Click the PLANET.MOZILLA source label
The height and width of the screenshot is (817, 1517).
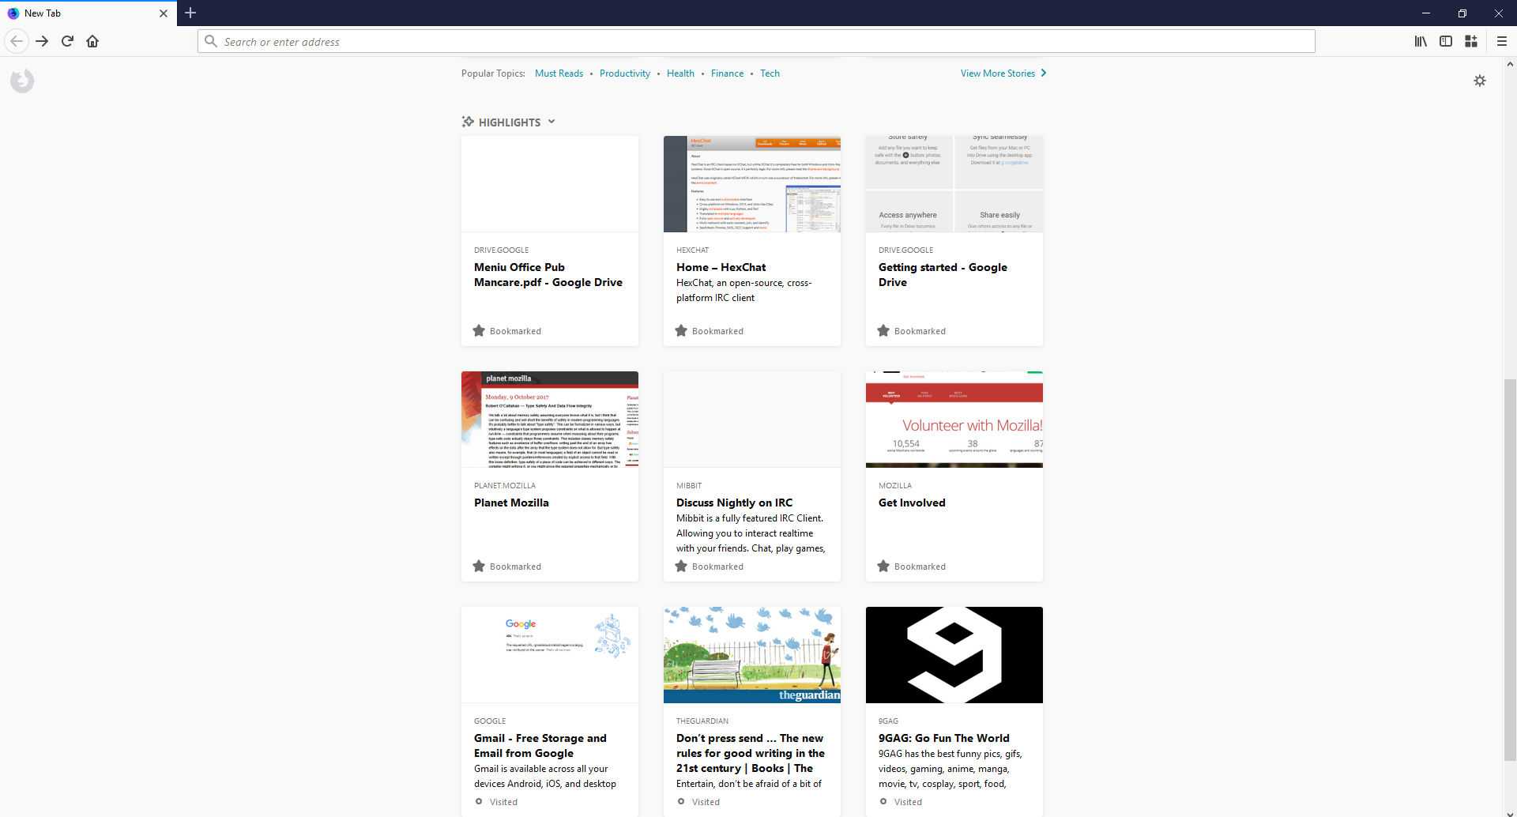point(505,486)
